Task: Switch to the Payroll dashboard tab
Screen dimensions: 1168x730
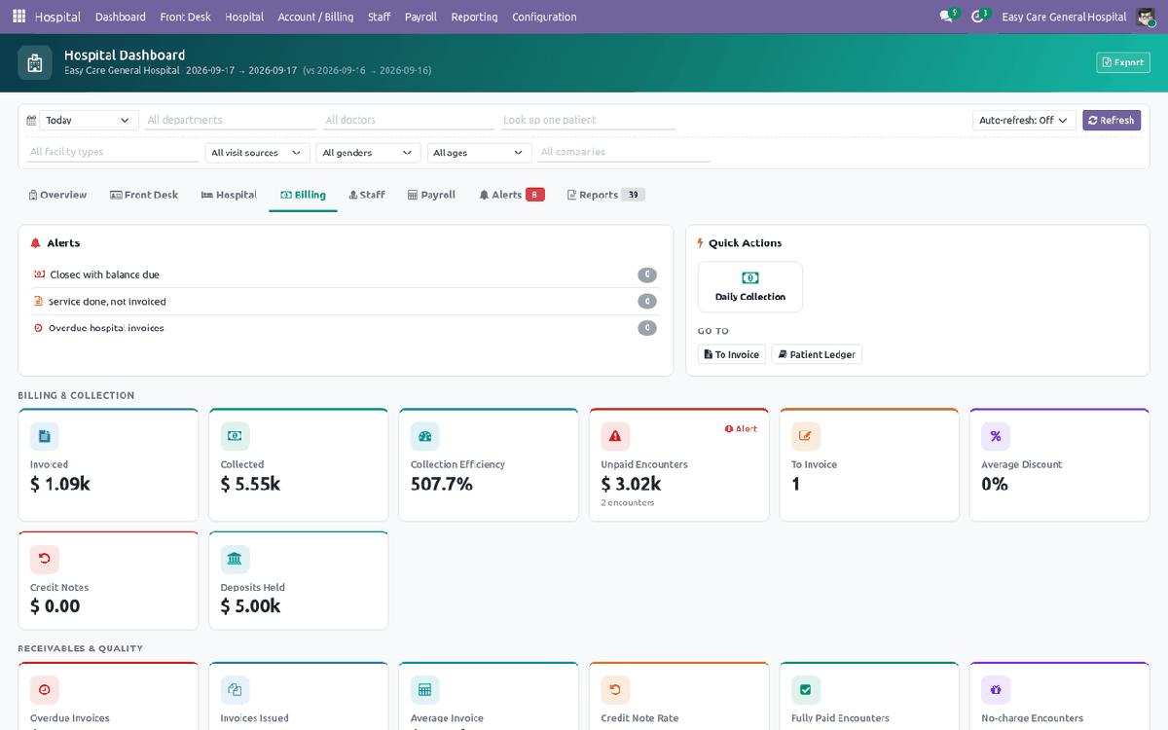Action: pos(431,195)
